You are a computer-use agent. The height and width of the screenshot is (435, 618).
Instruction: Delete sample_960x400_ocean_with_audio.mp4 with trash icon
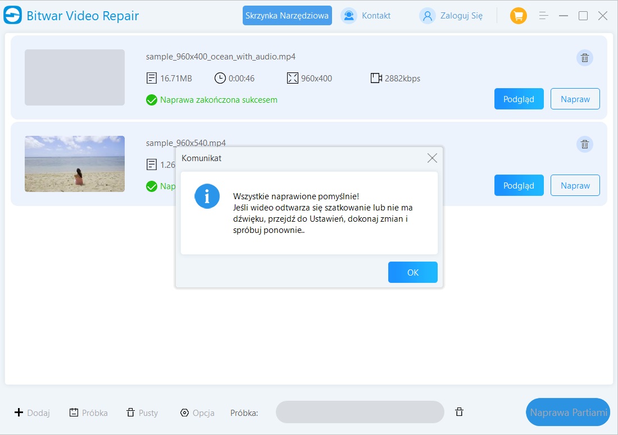(x=584, y=58)
